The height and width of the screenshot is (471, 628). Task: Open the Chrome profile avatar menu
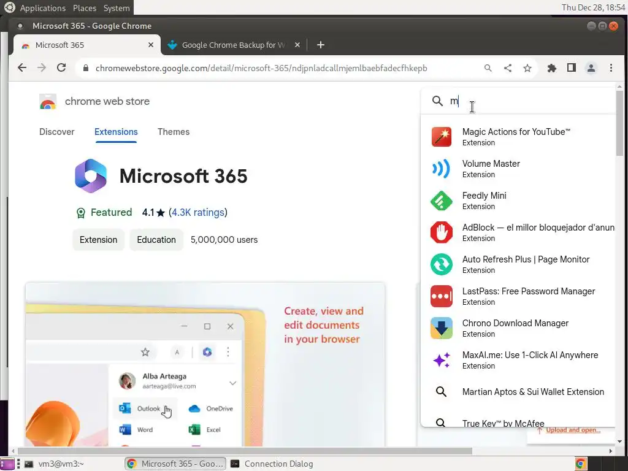tap(591, 68)
